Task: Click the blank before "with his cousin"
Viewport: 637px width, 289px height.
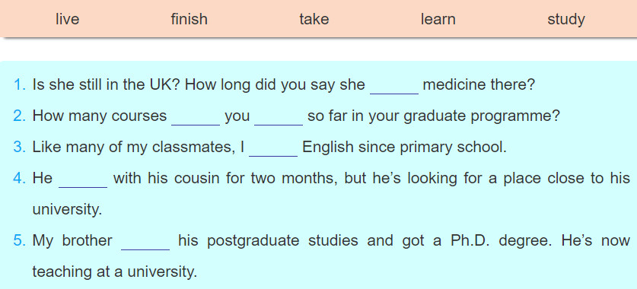Action: tap(83, 179)
